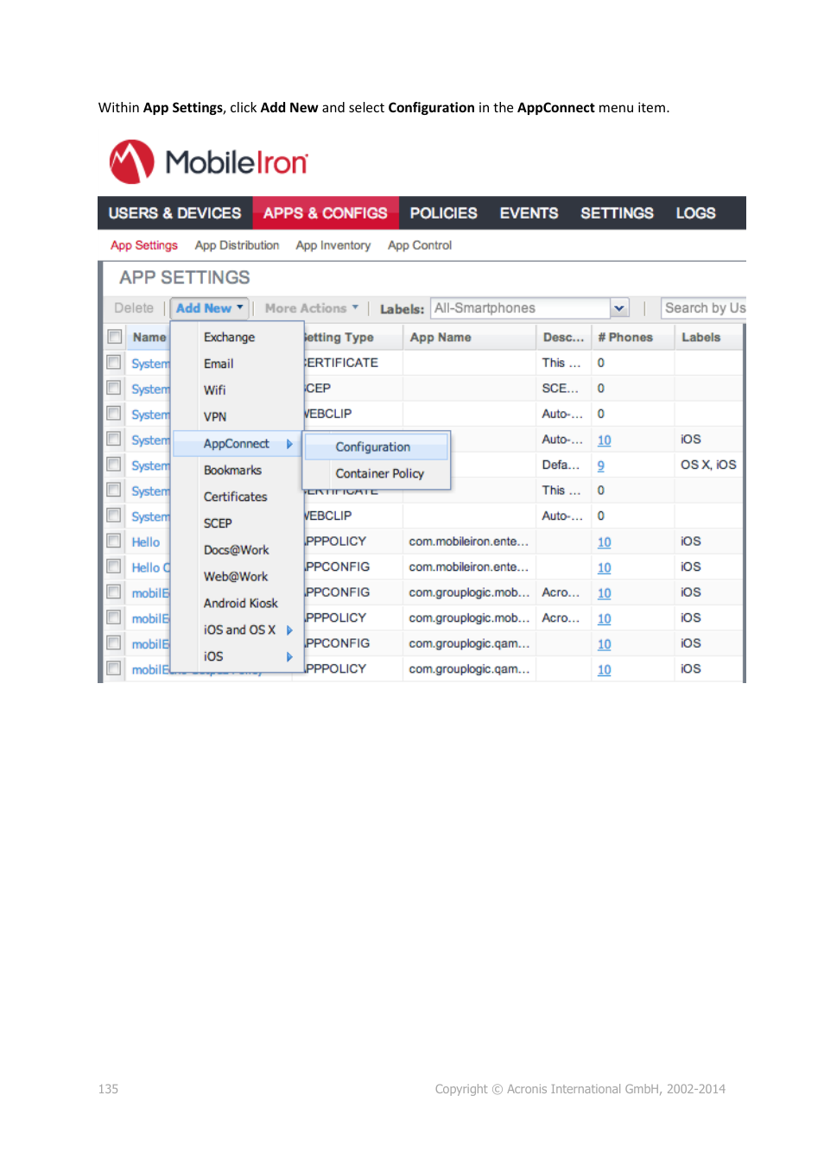
Task: Check checkbox of second WEBCLIP row
Action: pos(114,516)
